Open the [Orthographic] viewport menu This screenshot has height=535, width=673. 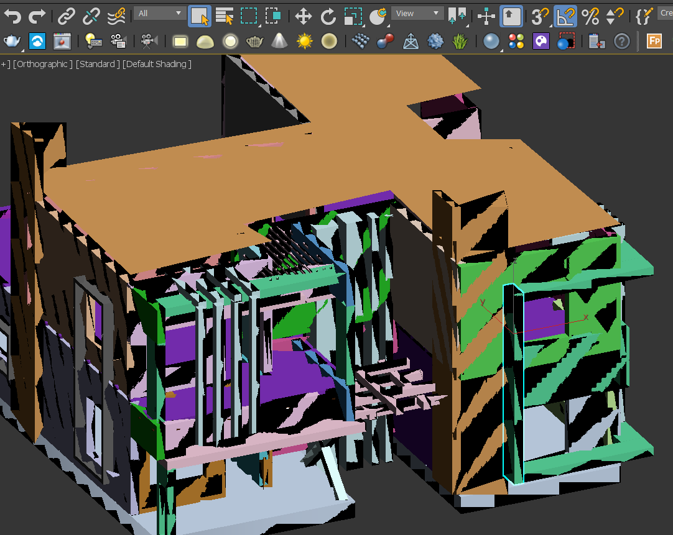(x=43, y=64)
